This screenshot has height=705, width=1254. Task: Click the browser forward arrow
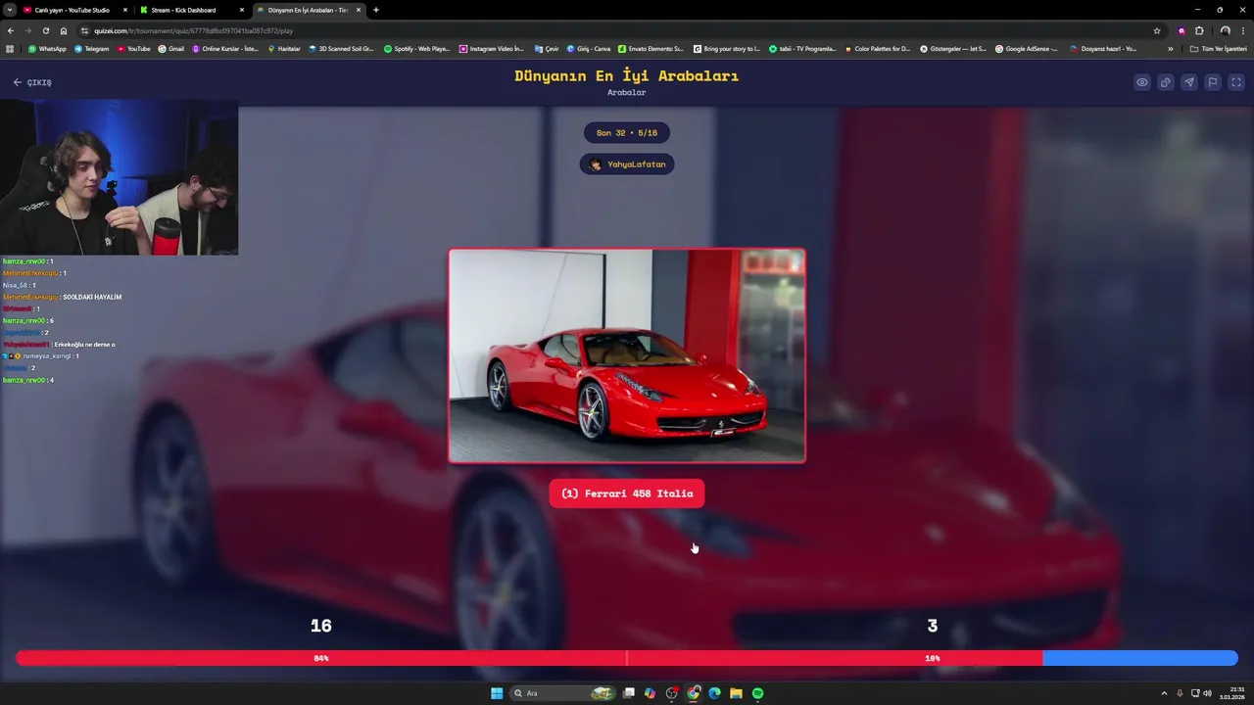click(x=28, y=30)
